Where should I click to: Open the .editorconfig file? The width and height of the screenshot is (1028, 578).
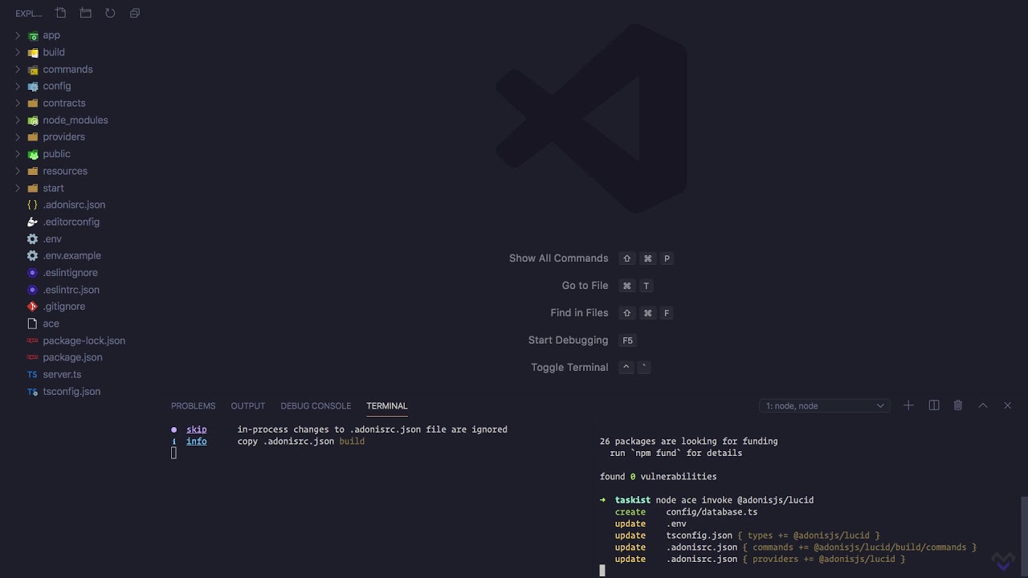[71, 222]
